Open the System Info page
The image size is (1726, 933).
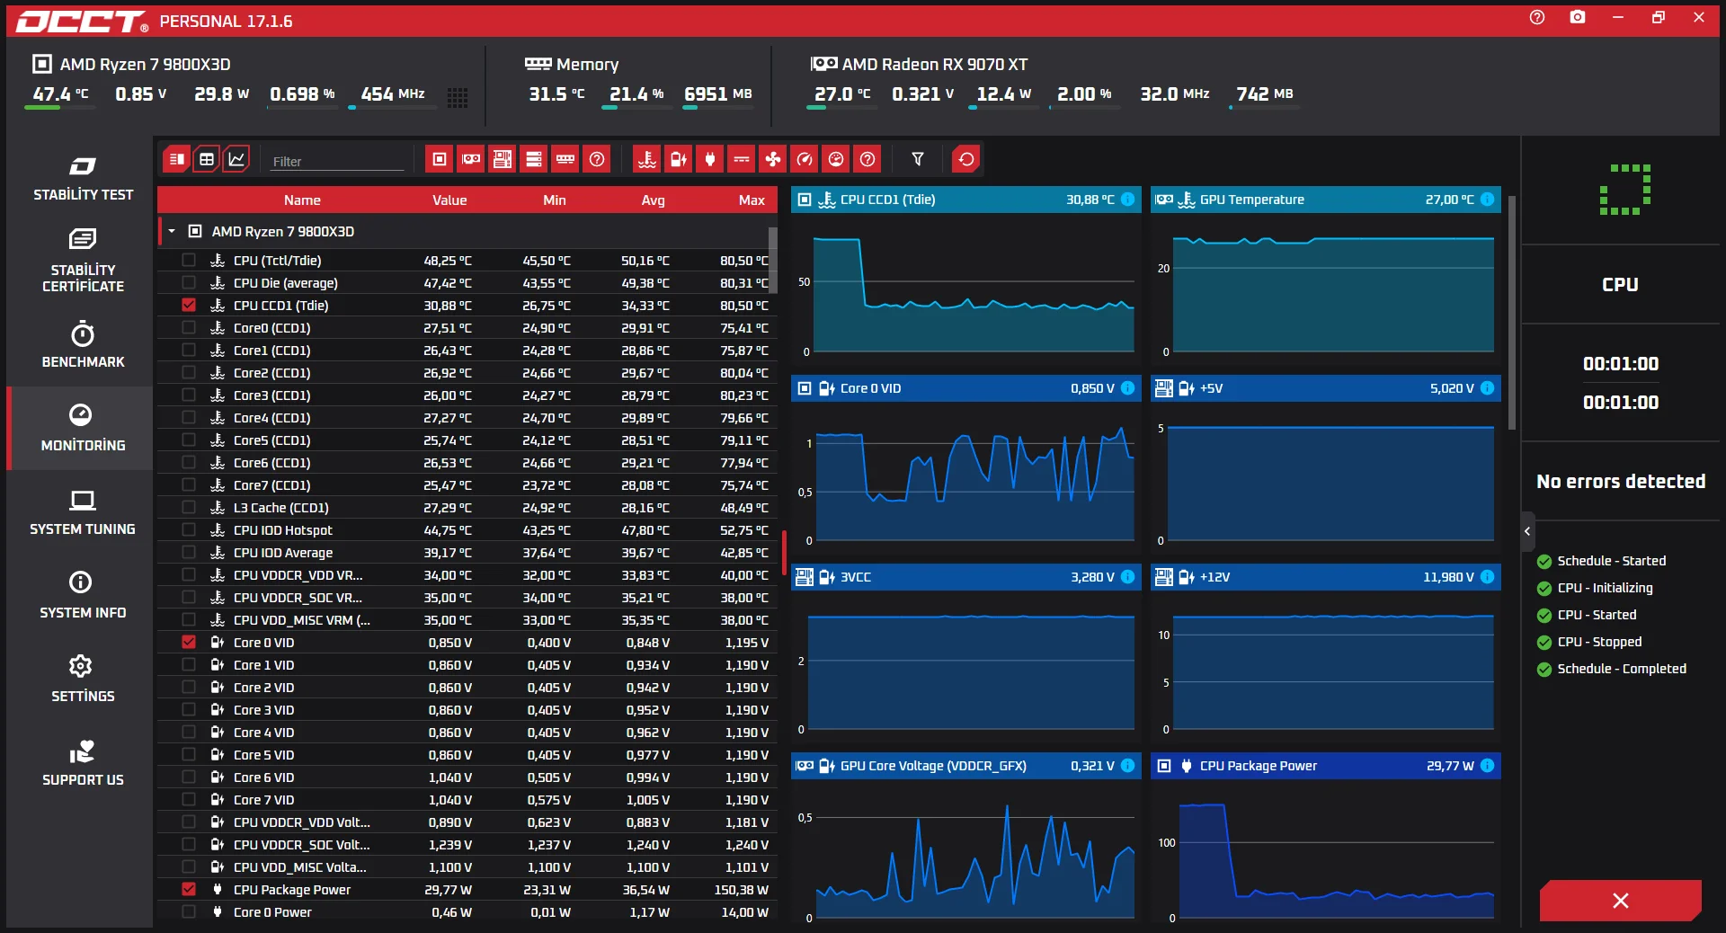pyautogui.click(x=83, y=595)
